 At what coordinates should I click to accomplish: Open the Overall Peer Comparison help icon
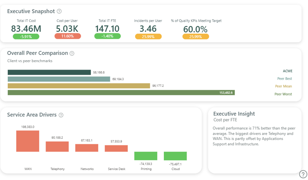pyautogui.click(x=72, y=53)
